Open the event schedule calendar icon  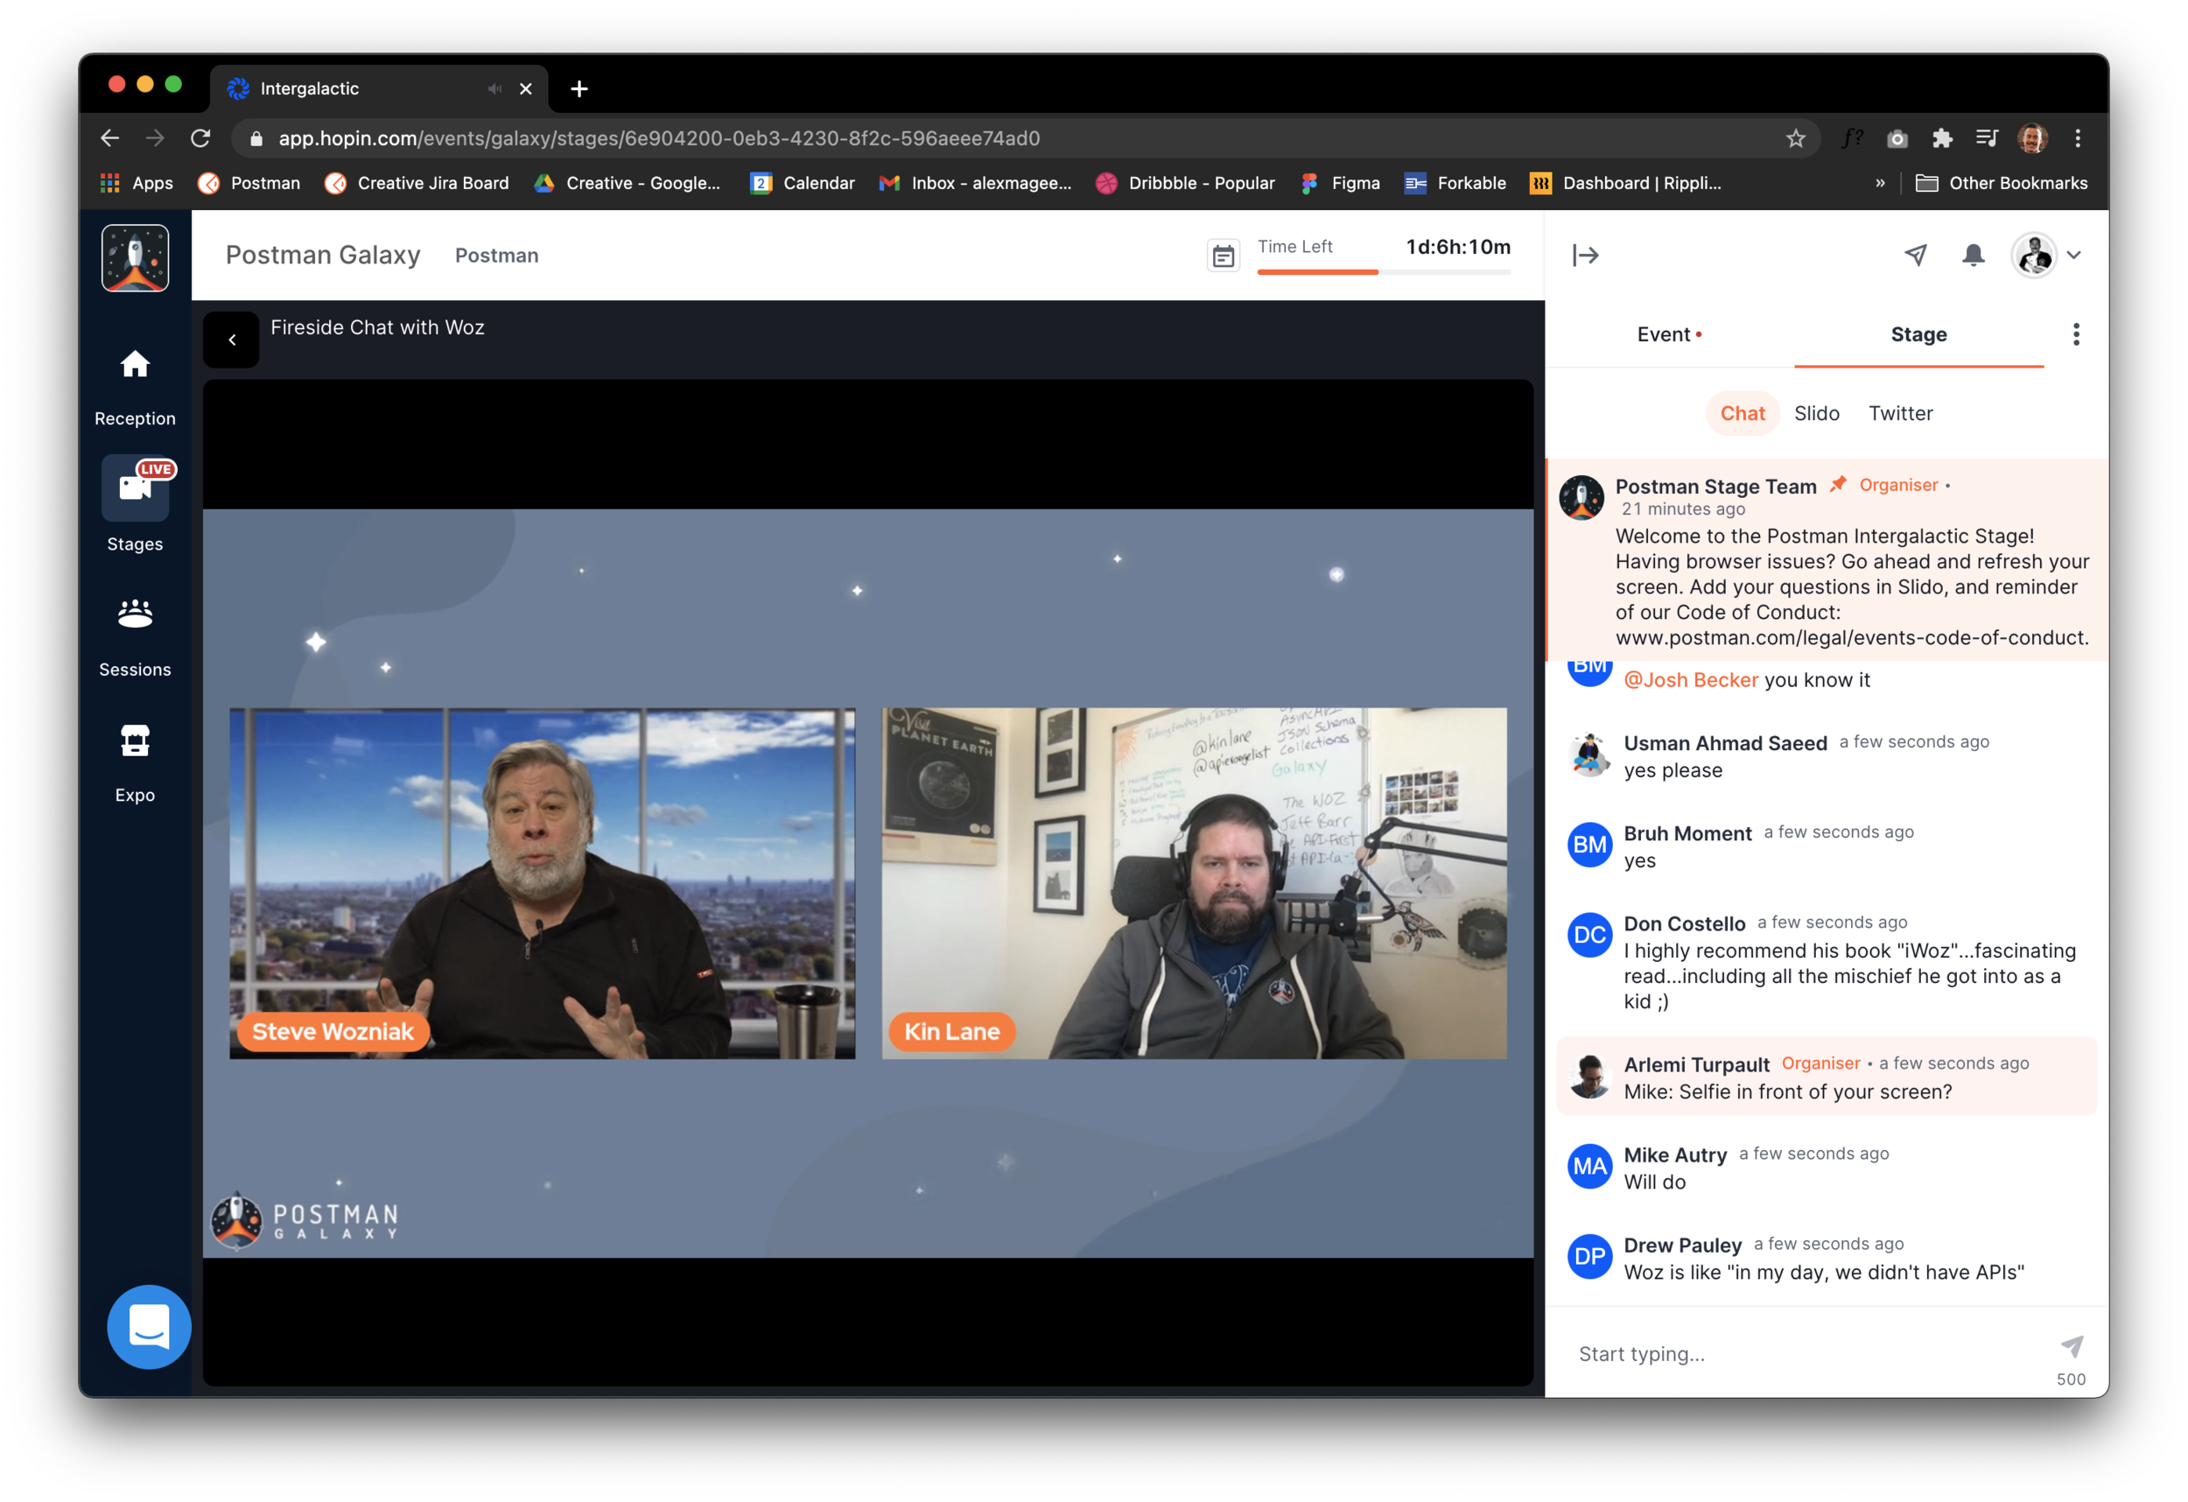(1223, 256)
